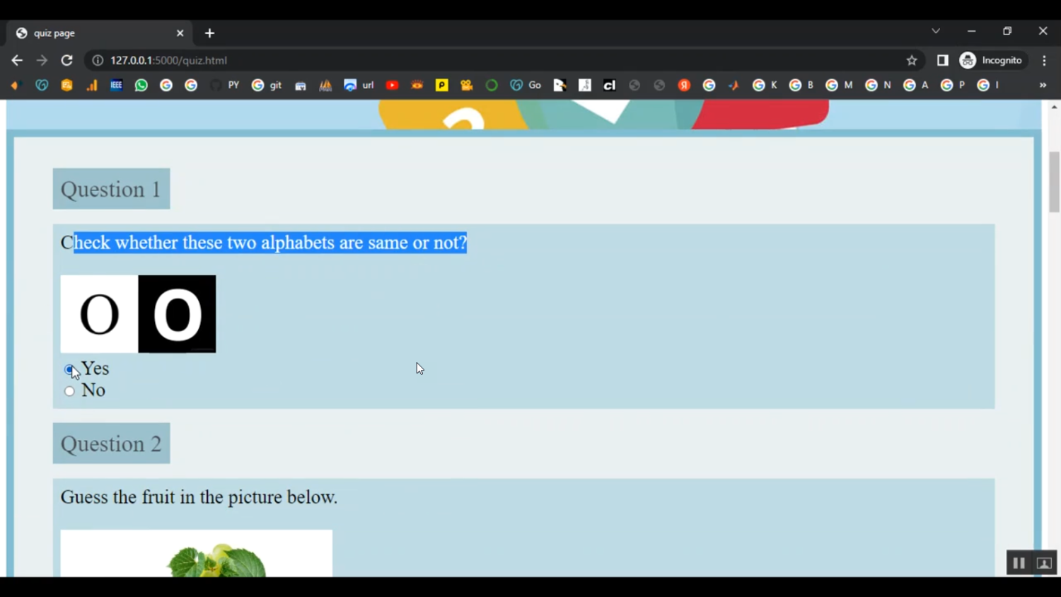Open the orange eye bookmark icon
Image resolution: width=1061 pixels, height=597 pixels.
[417, 86]
